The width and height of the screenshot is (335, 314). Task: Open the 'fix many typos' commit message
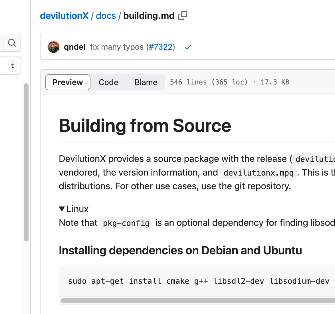(x=117, y=47)
